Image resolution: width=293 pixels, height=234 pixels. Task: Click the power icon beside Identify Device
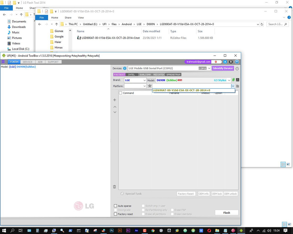pyautogui.click(x=237, y=68)
